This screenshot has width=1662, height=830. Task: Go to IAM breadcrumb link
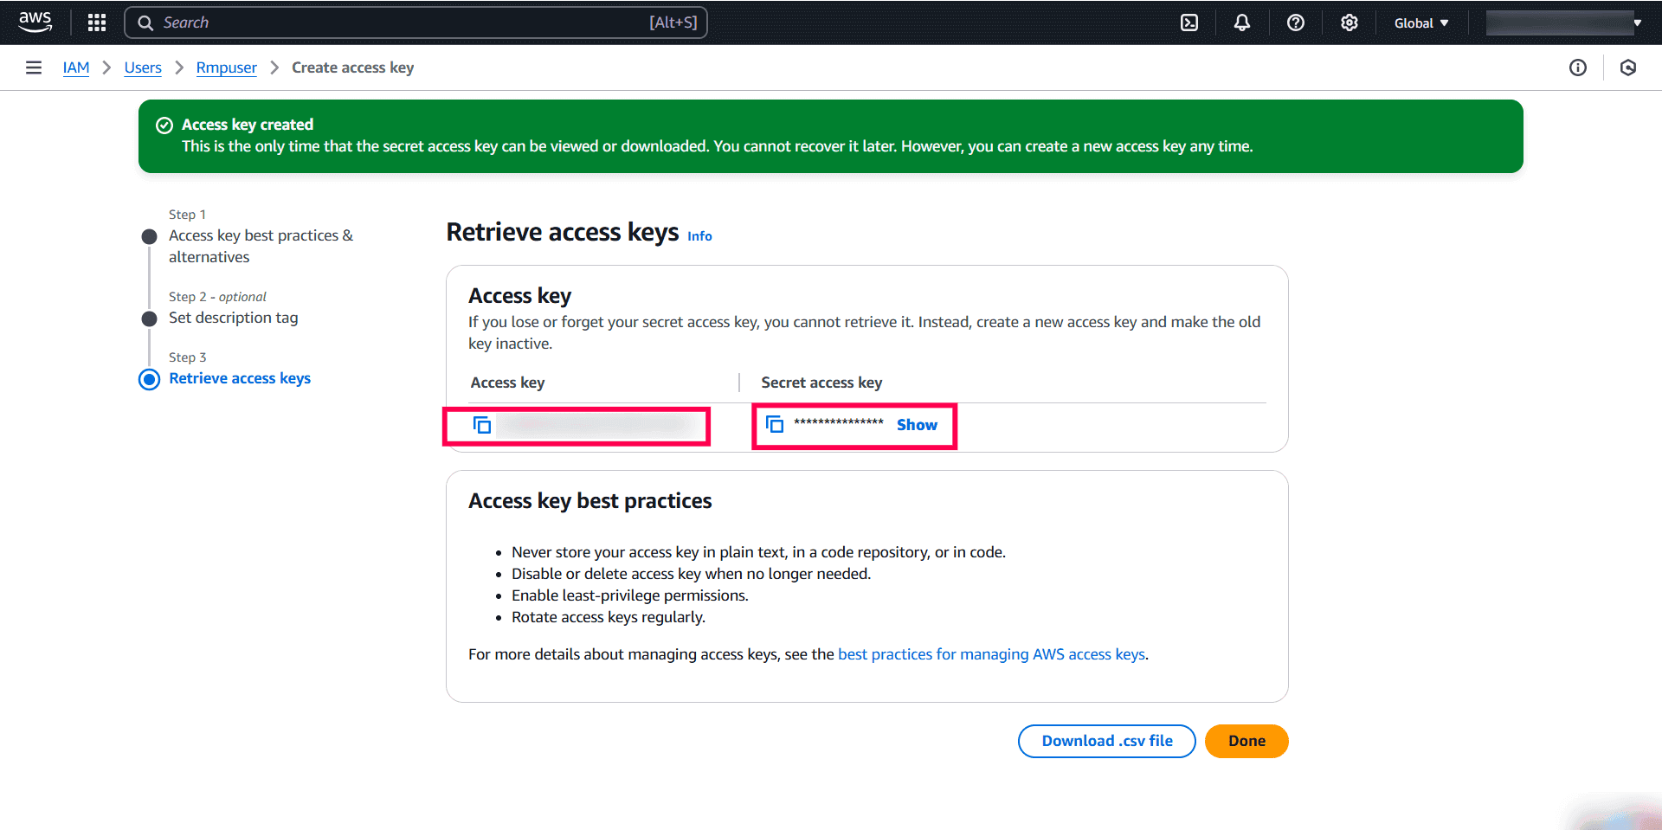[x=76, y=68]
